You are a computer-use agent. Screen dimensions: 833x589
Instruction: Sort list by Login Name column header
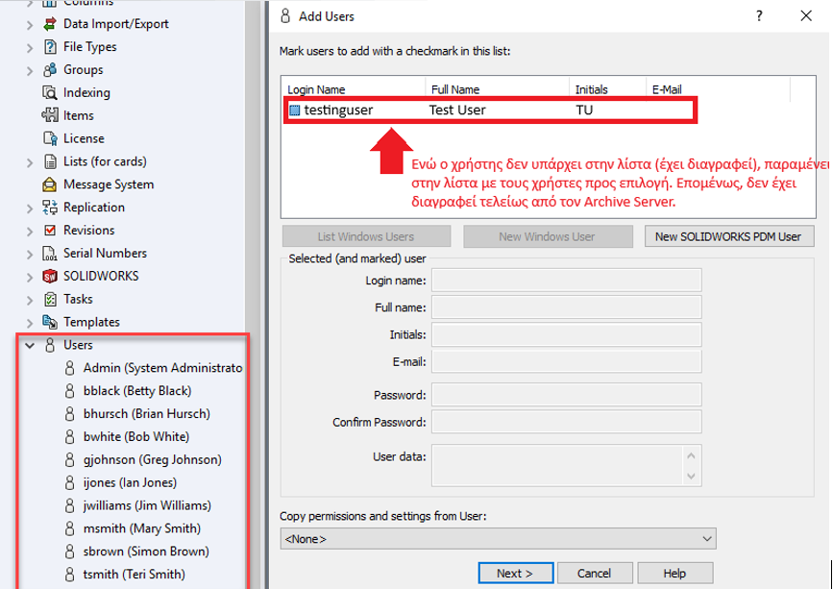click(x=317, y=89)
